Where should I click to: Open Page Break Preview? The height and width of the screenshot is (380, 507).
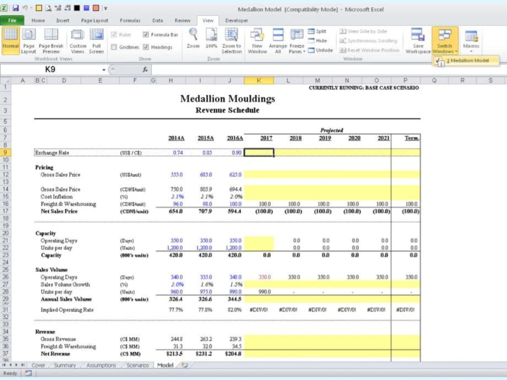coord(51,40)
